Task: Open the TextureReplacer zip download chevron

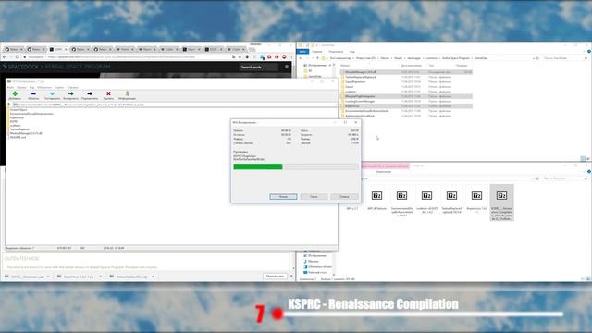Action: 153,277
